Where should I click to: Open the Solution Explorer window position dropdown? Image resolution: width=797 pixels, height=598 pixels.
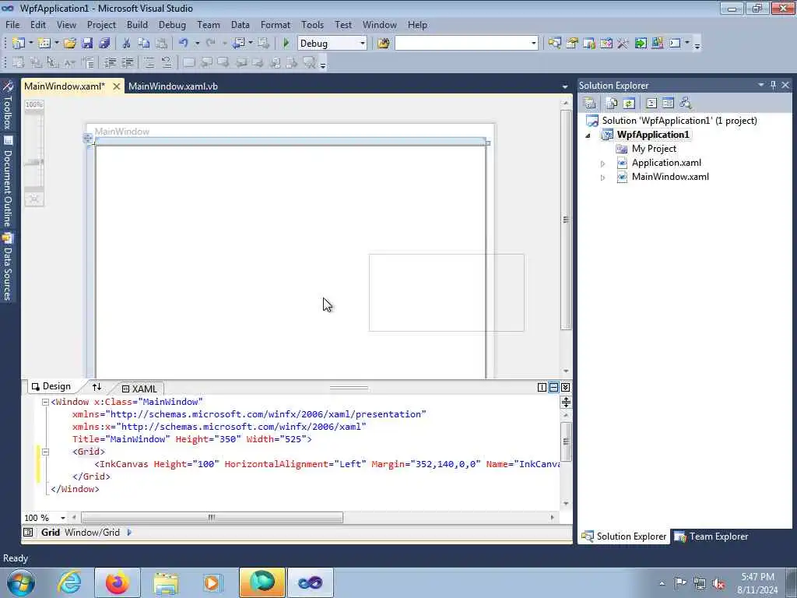tap(761, 85)
